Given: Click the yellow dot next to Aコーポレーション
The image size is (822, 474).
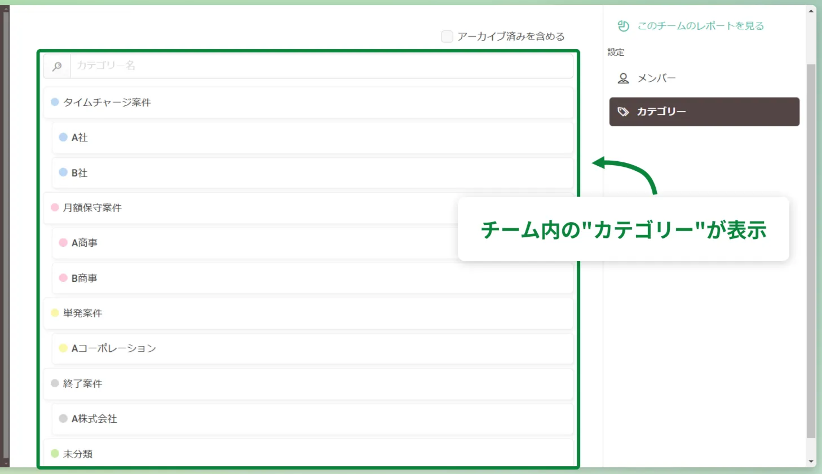Looking at the screenshot, I should click(63, 348).
